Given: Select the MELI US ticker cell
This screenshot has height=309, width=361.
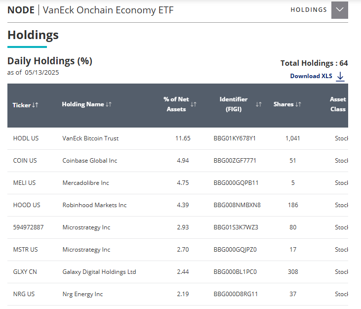Looking at the screenshot, I should coord(25,183).
